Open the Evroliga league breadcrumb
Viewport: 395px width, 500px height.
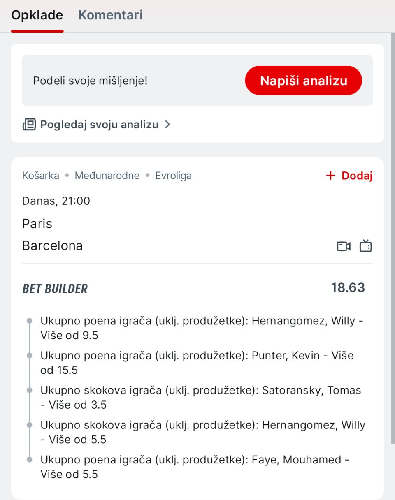point(173,176)
